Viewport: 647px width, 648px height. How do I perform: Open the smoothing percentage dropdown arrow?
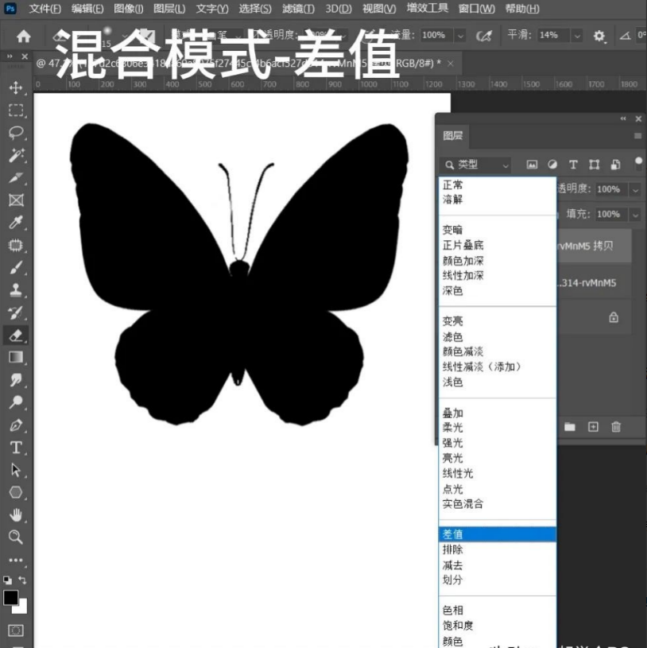[577, 36]
